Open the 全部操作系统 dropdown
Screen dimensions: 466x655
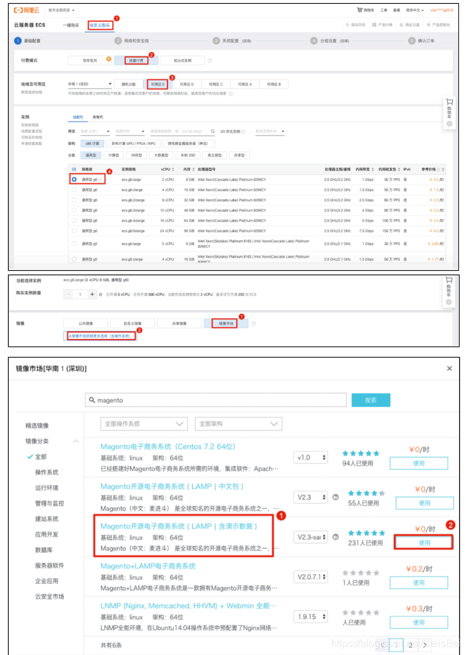click(144, 423)
